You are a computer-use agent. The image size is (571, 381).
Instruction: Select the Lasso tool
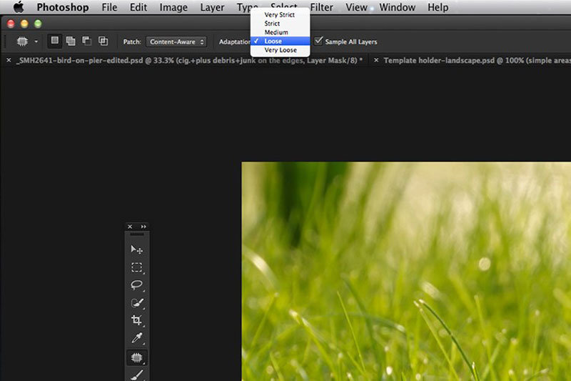pos(136,284)
